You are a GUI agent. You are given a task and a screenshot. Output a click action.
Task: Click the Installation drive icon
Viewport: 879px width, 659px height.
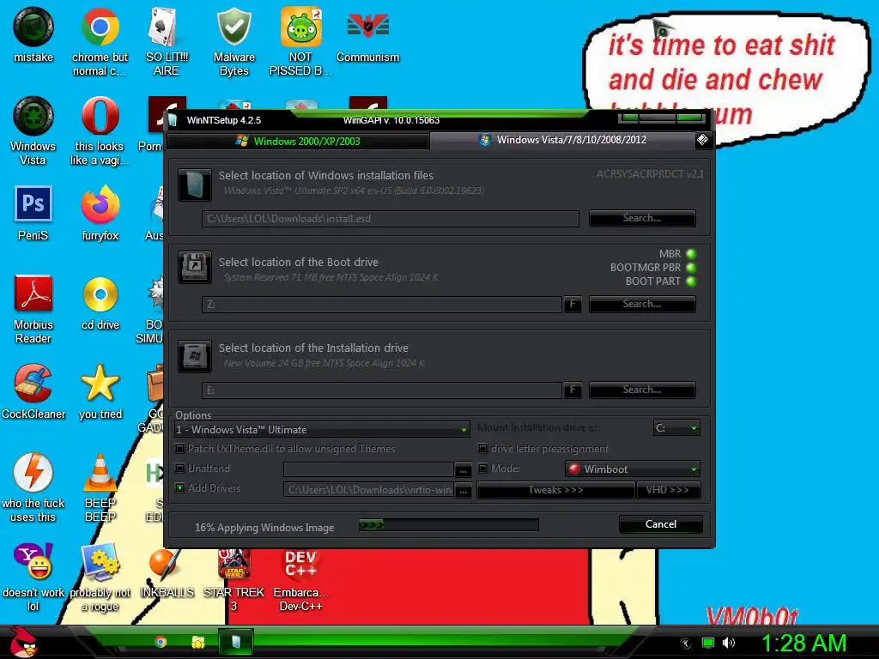click(x=195, y=356)
